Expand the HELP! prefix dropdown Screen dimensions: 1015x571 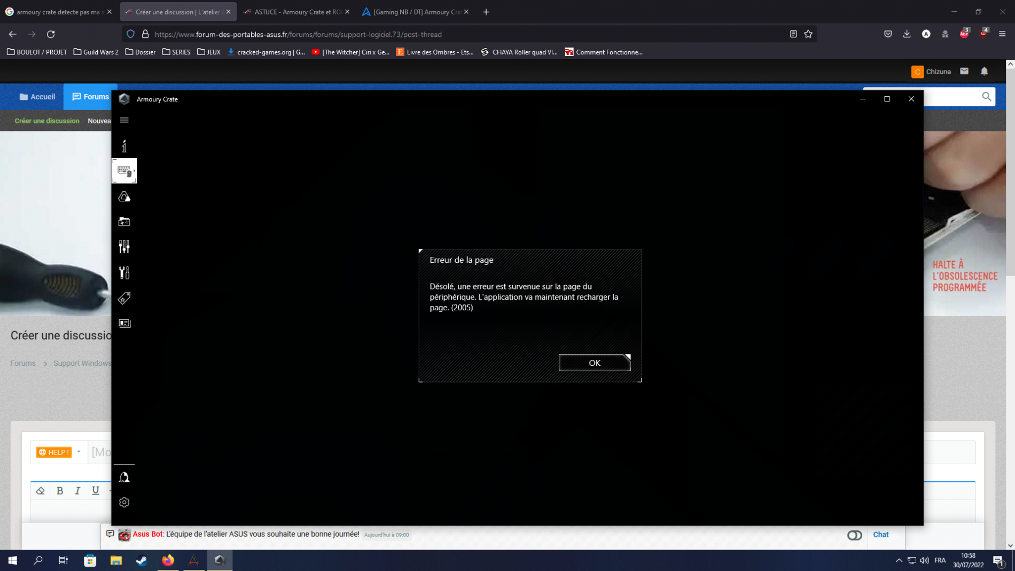(79, 452)
